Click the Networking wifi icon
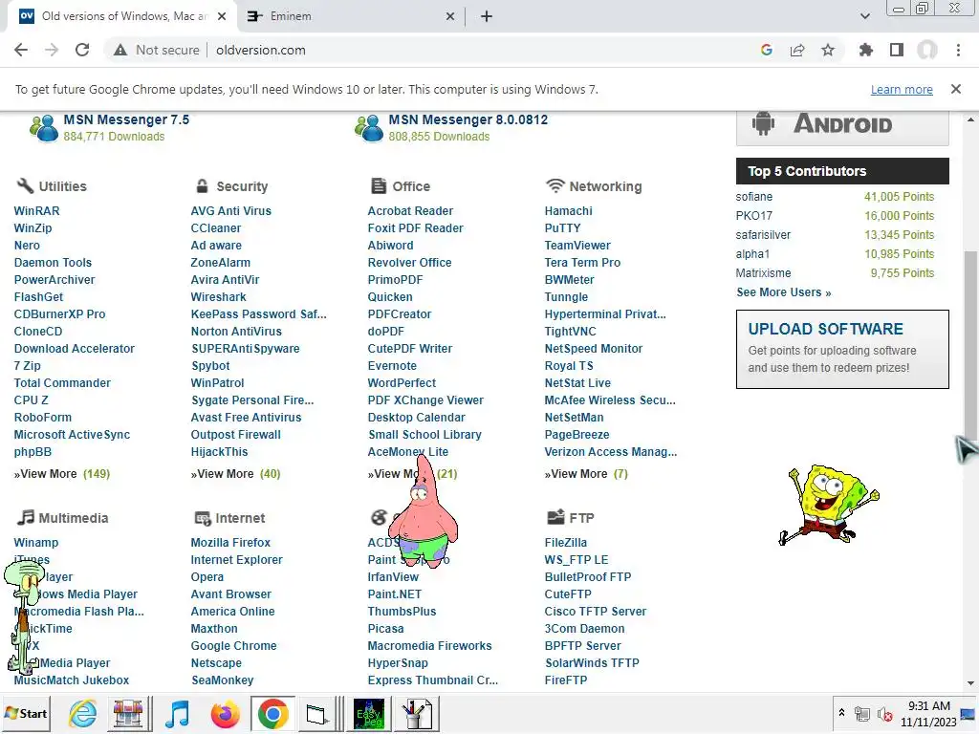Viewport: 979px width, 734px height. tap(555, 186)
